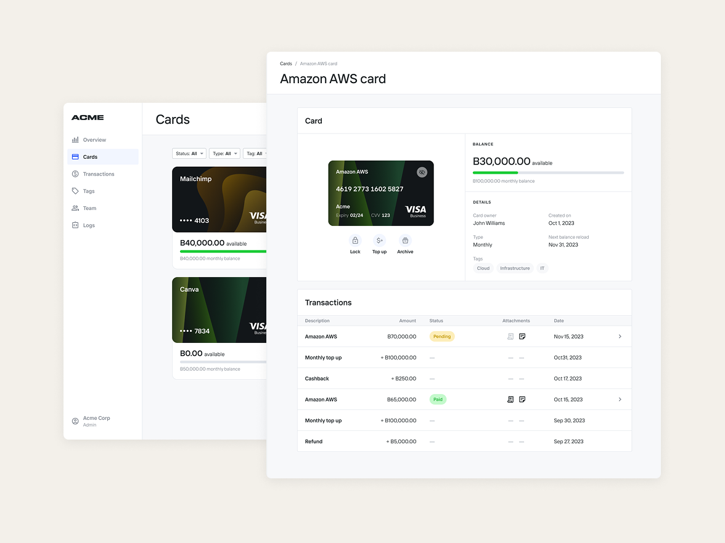Open the Status: All filter dropdown
Viewport: 725px width, 543px height.
[x=189, y=154]
